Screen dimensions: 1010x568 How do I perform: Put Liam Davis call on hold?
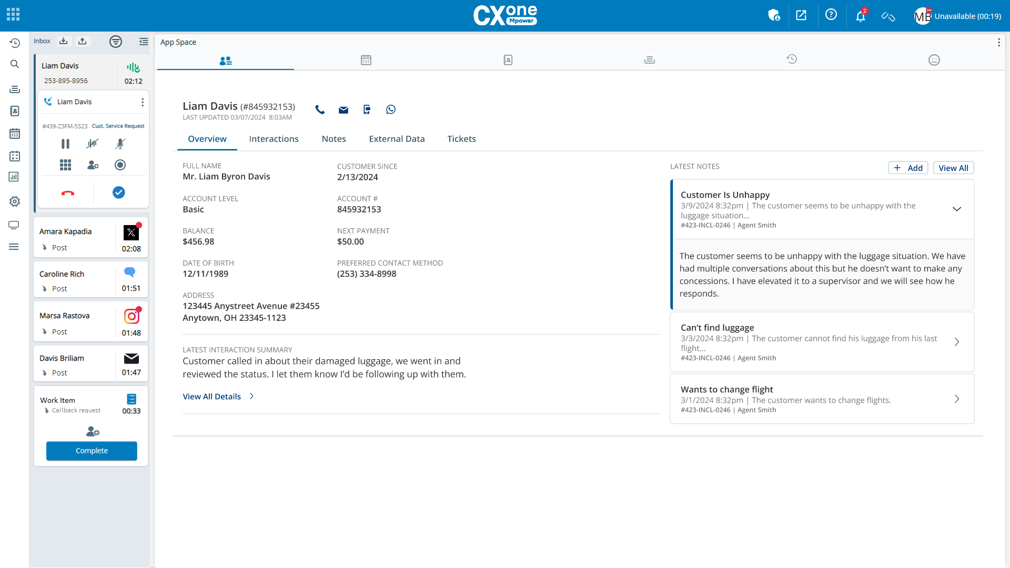[x=65, y=144]
